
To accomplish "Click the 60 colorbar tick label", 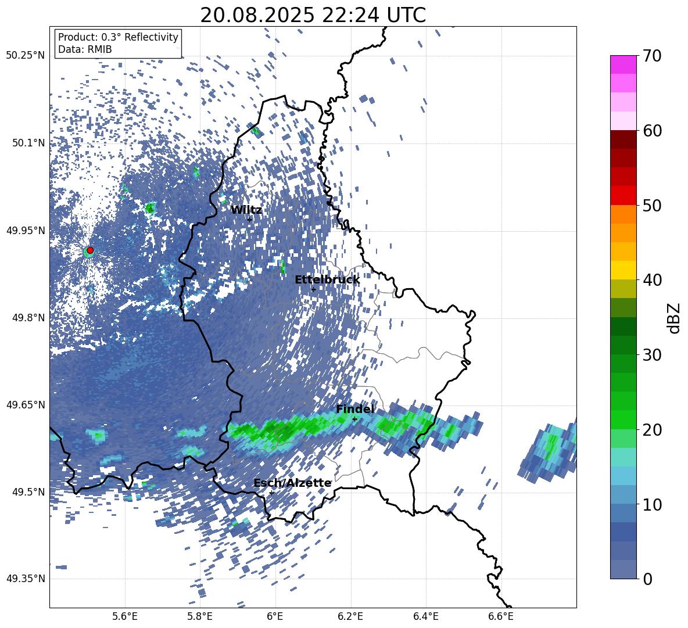I will [x=652, y=131].
